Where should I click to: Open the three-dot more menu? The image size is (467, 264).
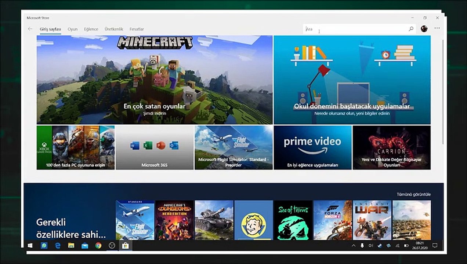point(437,28)
